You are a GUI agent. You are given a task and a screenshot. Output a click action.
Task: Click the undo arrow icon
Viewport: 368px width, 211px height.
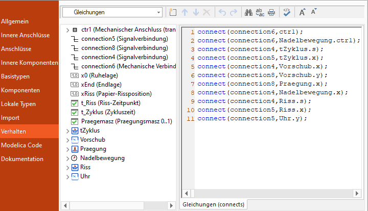(x=222, y=12)
